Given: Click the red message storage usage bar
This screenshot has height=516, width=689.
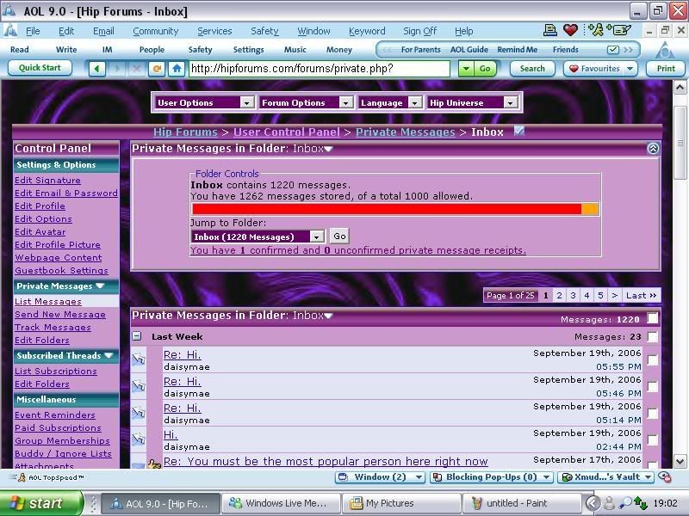Looking at the screenshot, I should pos(387,209).
